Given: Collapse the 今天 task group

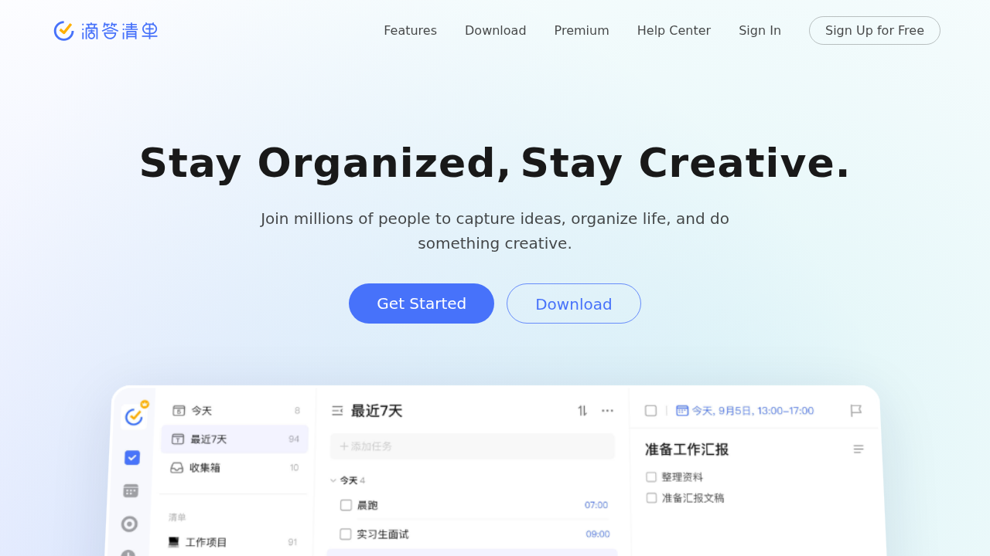Looking at the screenshot, I should click(x=333, y=480).
